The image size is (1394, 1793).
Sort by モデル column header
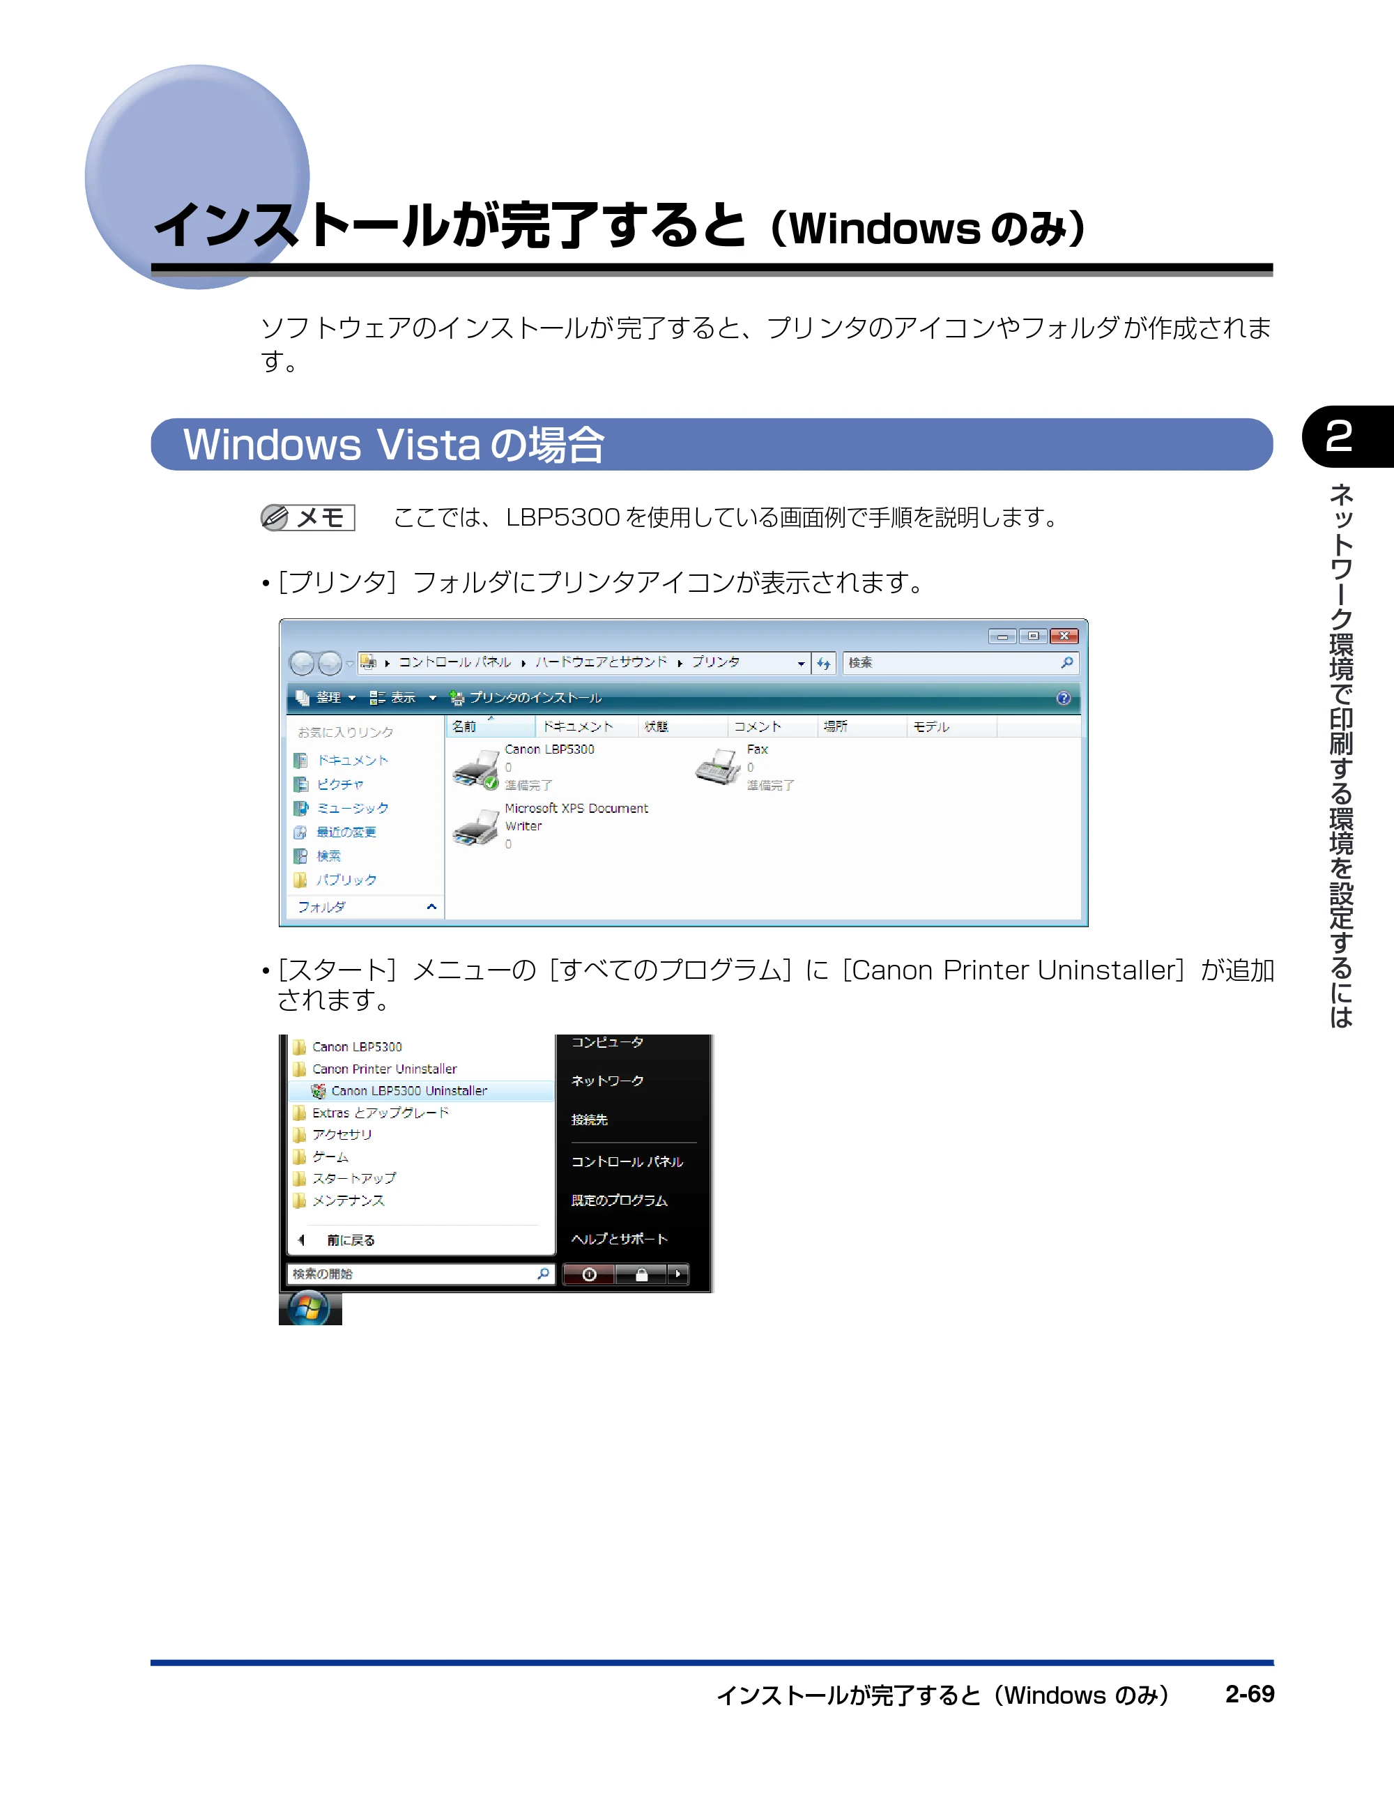pos(952,726)
